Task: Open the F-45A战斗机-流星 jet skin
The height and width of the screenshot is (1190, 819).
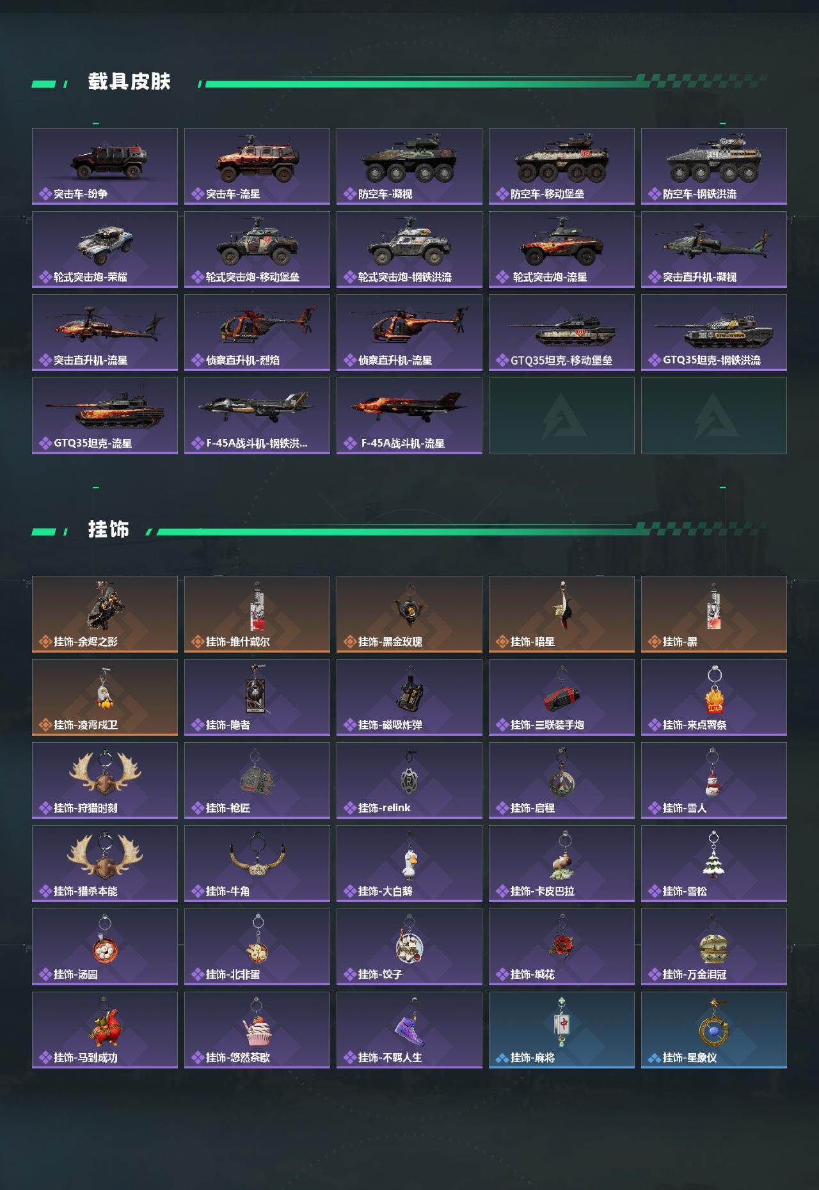Action: click(x=409, y=416)
